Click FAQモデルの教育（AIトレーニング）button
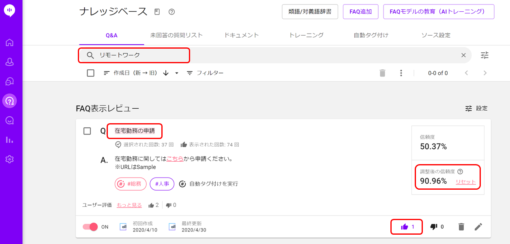The width and height of the screenshot is (510, 244). point(439,12)
